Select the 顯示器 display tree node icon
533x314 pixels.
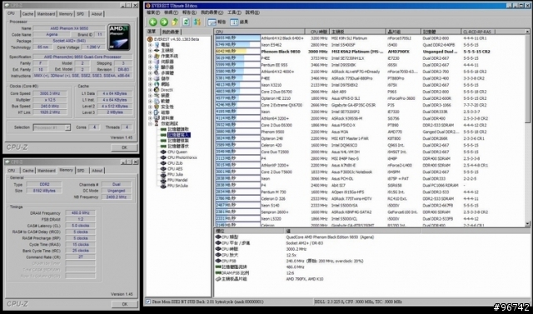coord(157,67)
